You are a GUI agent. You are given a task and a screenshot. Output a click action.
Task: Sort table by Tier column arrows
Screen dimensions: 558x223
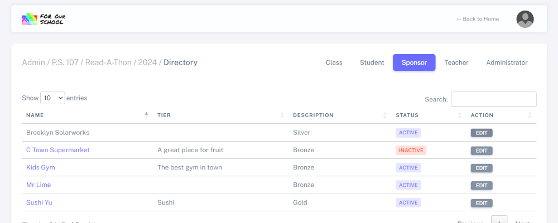coord(282,115)
